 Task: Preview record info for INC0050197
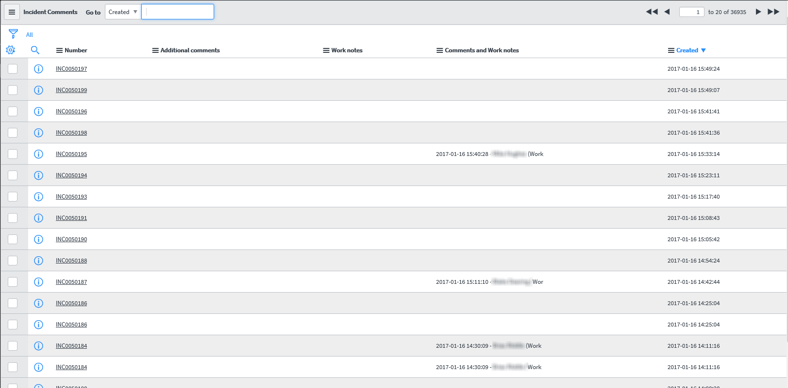[38, 69]
